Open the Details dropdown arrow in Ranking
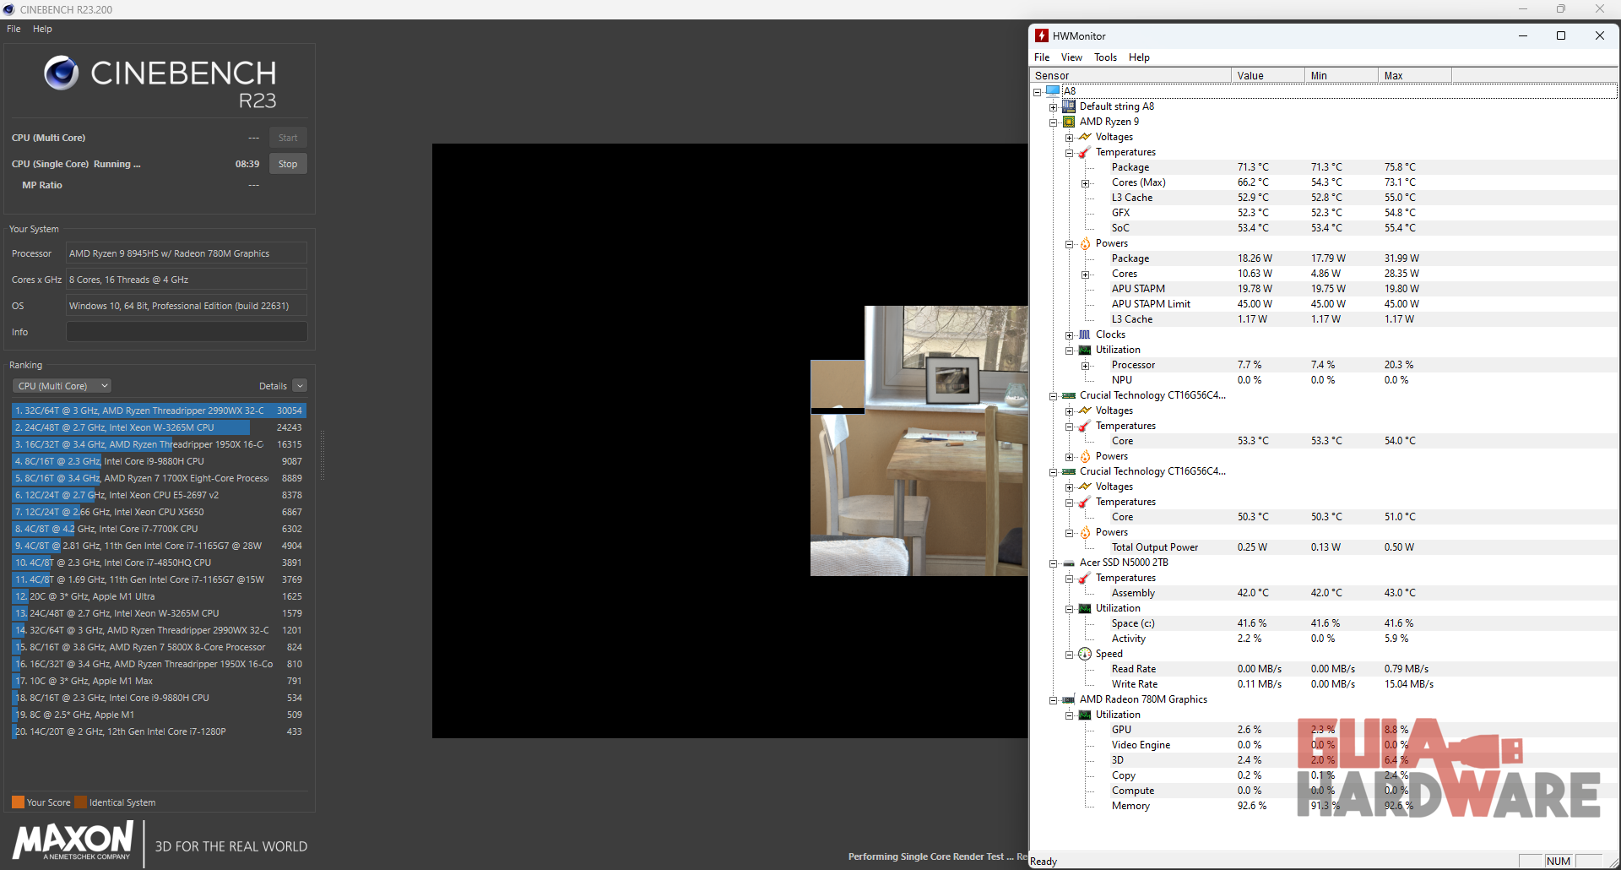Image resolution: width=1621 pixels, height=870 pixels. pyautogui.click(x=300, y=386)
